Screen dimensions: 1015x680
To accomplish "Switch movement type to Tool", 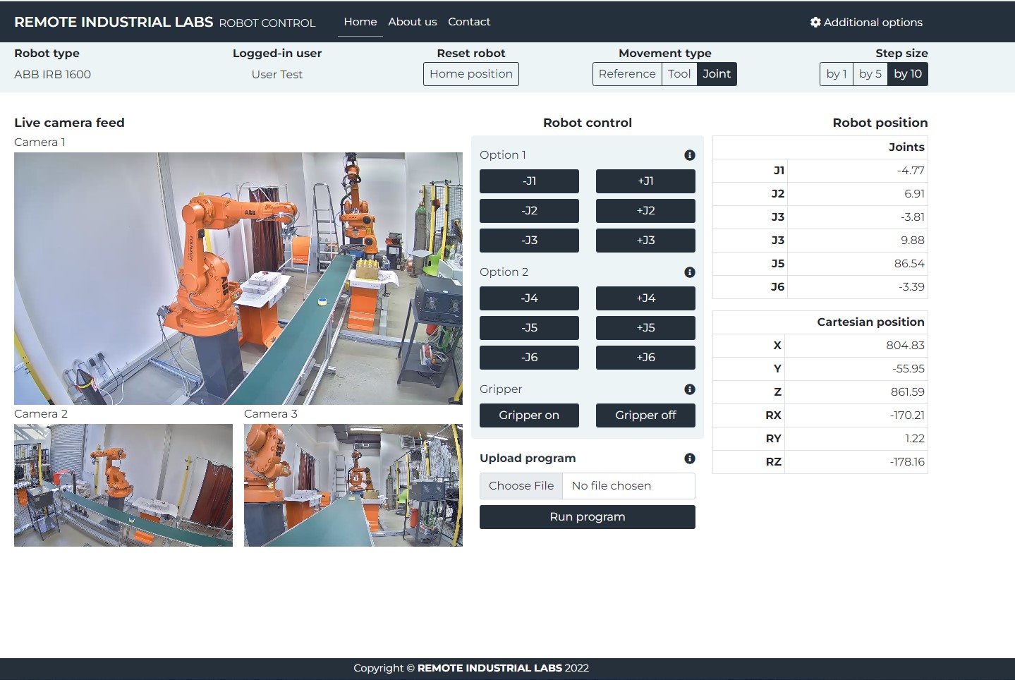I will pyautogui.click(x=679, y=74).
